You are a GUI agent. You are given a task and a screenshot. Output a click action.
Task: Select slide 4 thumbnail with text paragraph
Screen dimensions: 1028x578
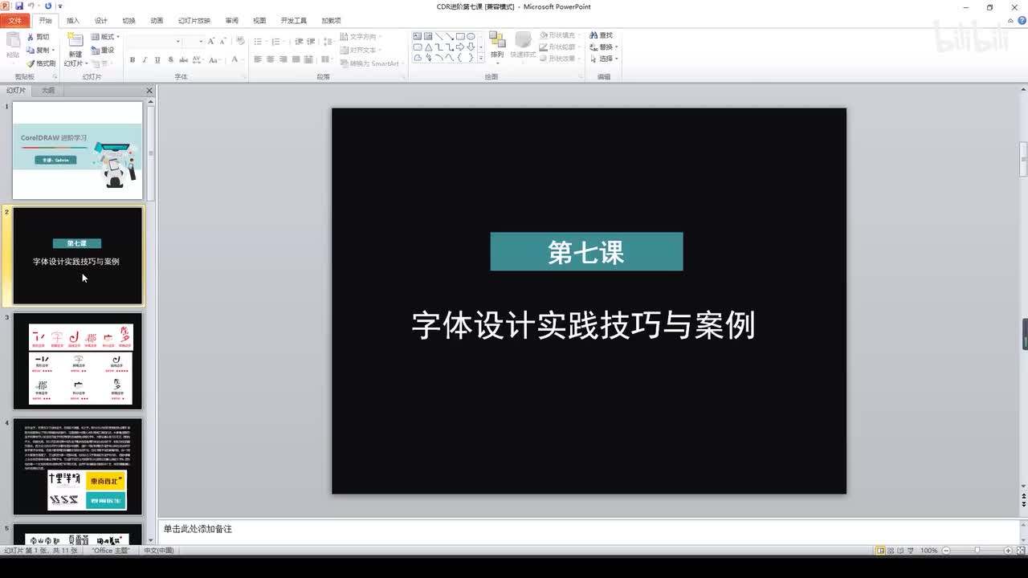coord(77,466)
